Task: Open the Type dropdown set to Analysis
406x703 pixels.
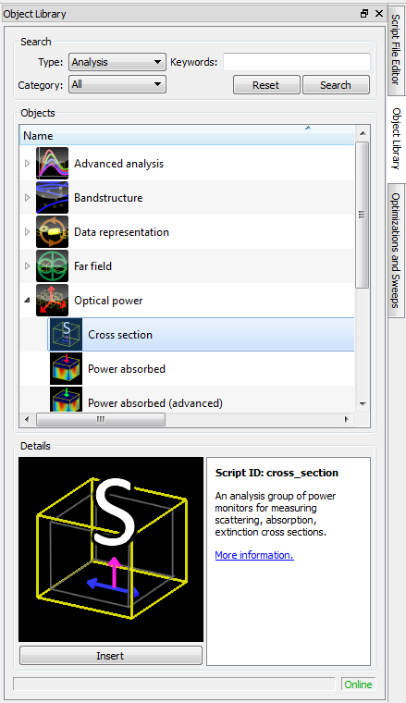Action: click(x=117, y=62)
